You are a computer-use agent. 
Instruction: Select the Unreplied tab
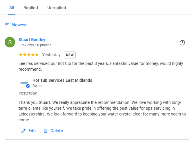click(57, 8)
